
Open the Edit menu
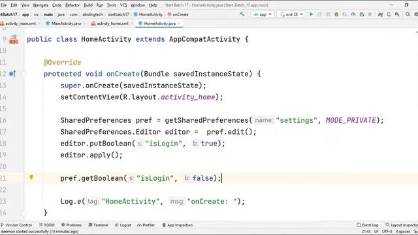click(x=14, y=5)
